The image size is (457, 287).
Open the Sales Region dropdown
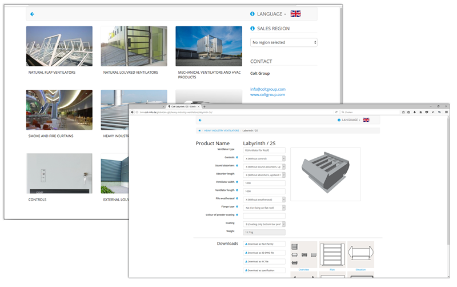(x=283, y=42)
